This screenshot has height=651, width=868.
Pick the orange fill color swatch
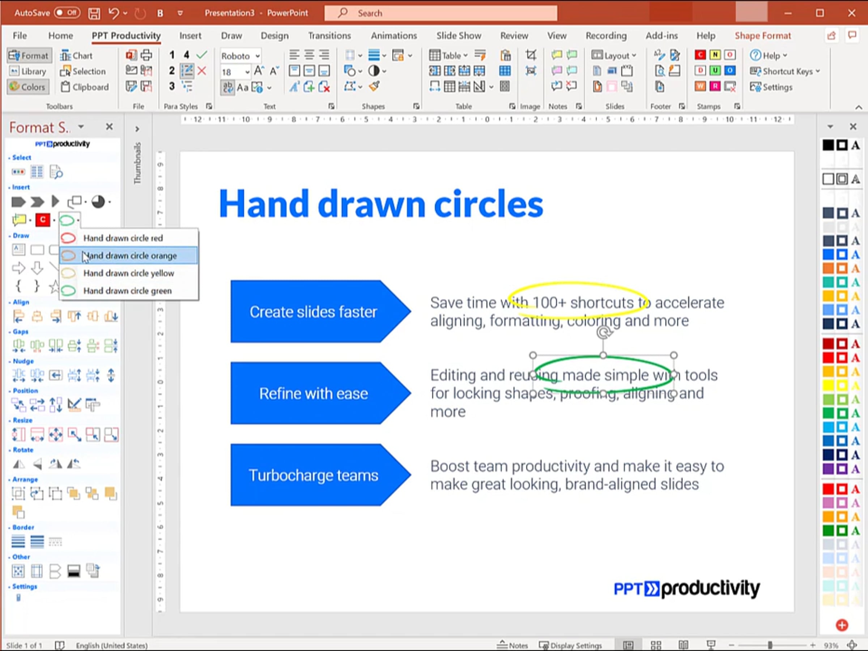tap(828, 268)
